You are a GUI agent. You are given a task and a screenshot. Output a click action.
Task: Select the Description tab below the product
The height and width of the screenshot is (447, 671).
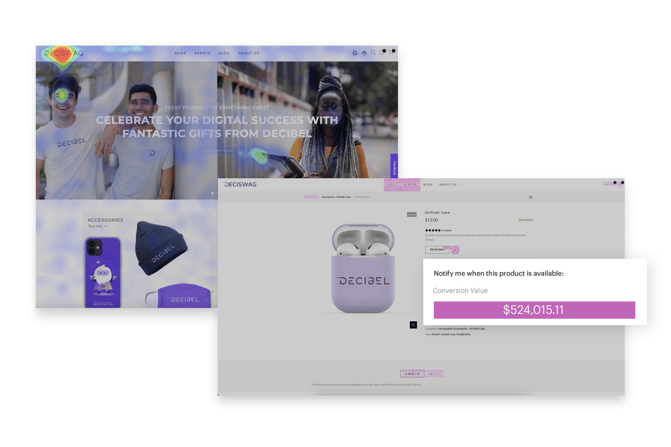click(412, 374)
